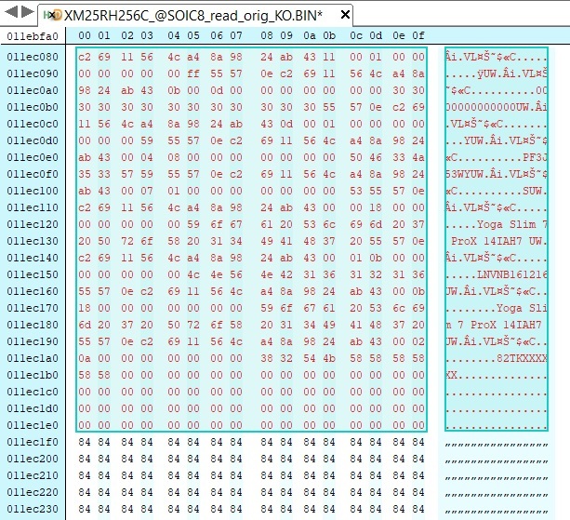Close the XM25RH256C BIN file tab
Screen dimensions: 570x520
point(345,15)
